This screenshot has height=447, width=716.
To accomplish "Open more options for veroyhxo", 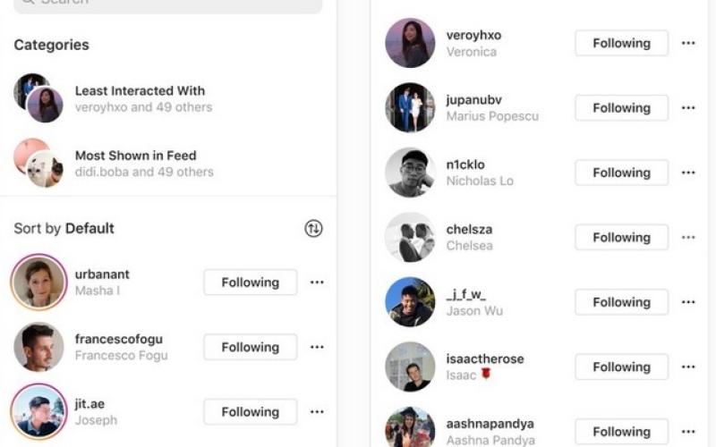I will click(688, 43).
